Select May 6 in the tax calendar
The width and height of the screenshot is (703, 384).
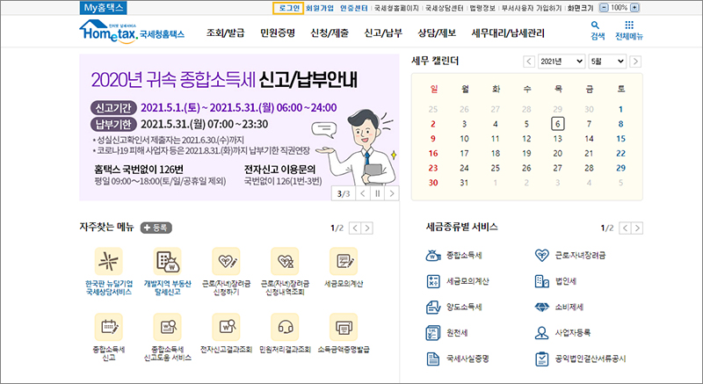[558, 124]
